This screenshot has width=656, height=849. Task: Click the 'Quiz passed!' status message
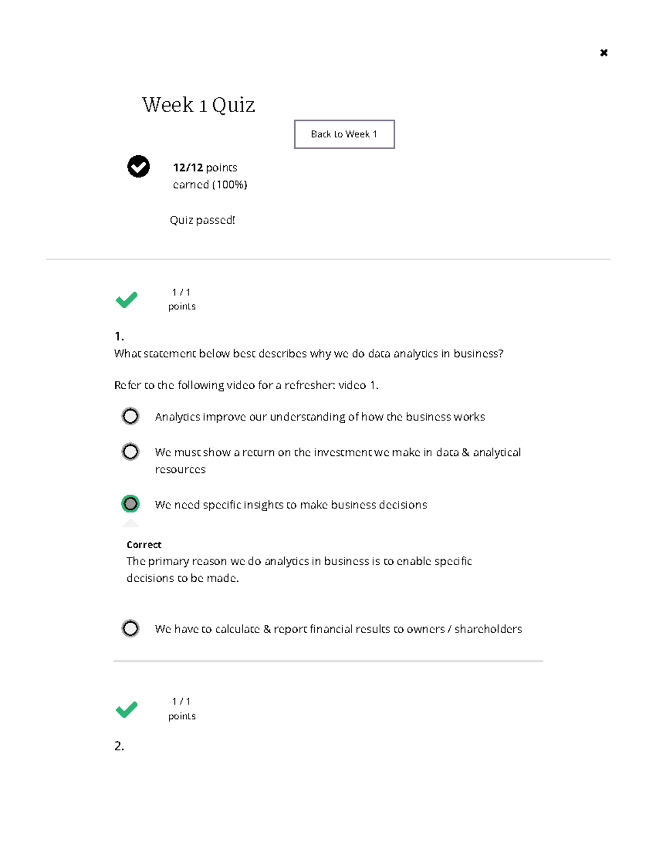pyautogui.click(x=202, y=220)
